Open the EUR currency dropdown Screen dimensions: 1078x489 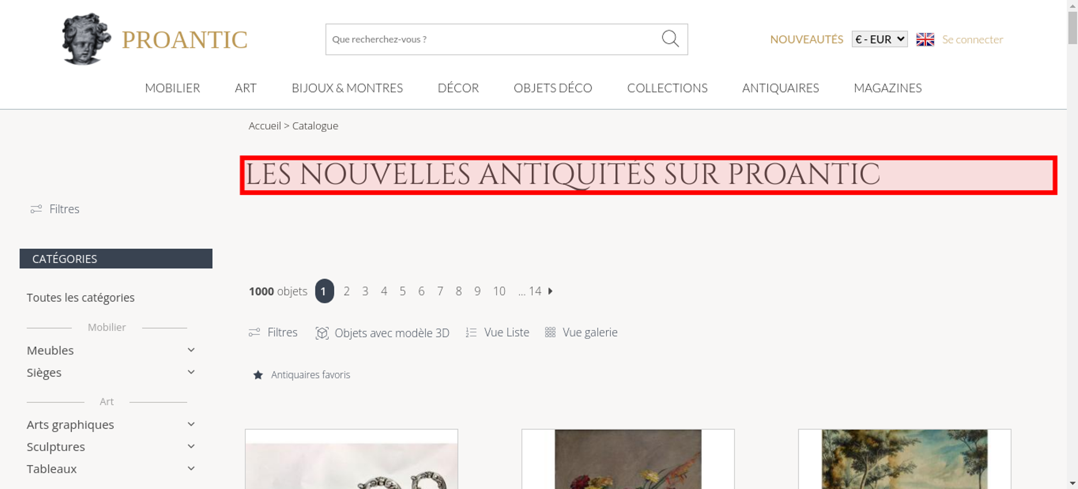point(880,39)
